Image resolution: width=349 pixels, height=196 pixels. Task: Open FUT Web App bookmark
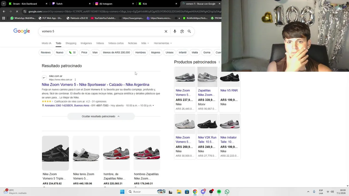(x=50, y=18)
